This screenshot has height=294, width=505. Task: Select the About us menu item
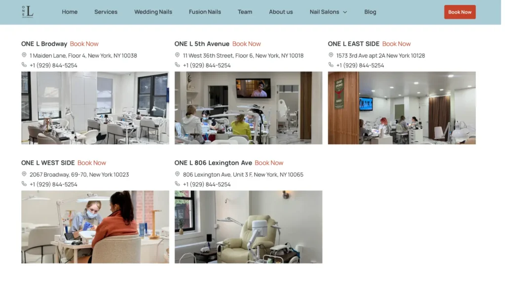click(281, 12)
